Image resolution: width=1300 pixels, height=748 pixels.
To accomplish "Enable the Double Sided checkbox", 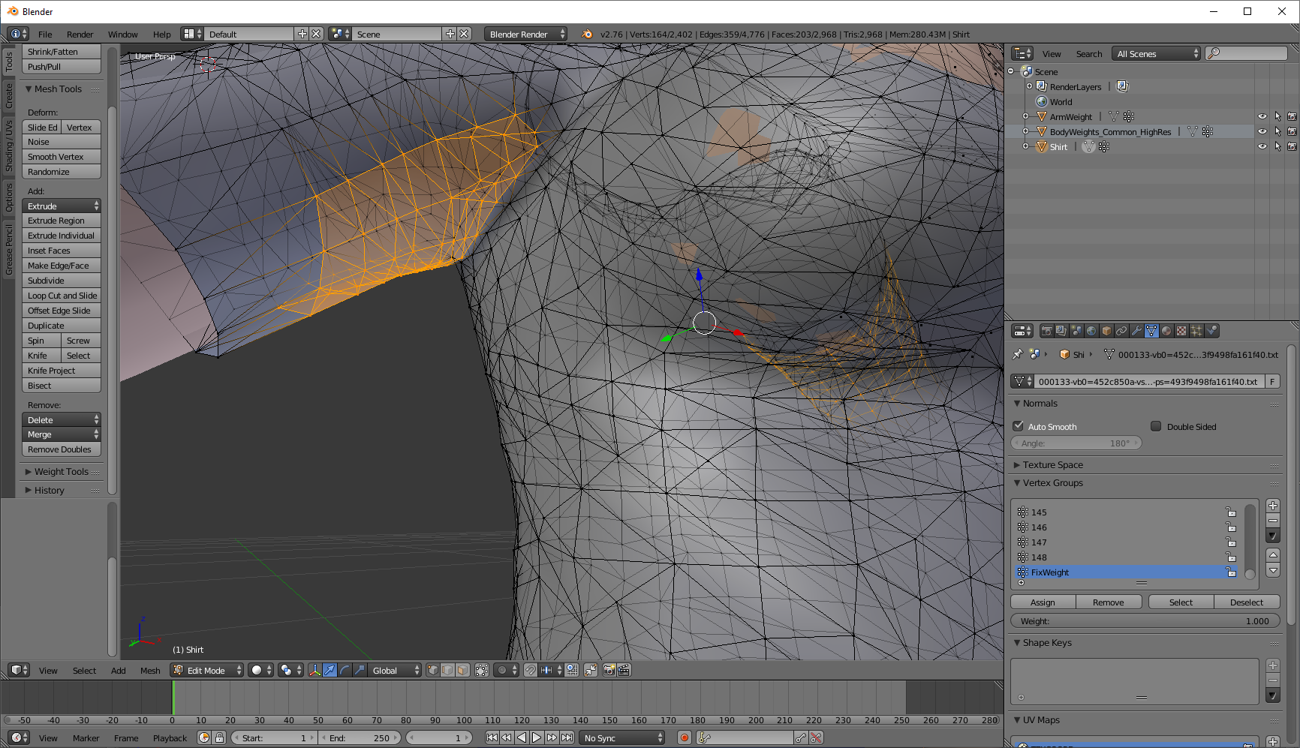I will (1156, 426).
